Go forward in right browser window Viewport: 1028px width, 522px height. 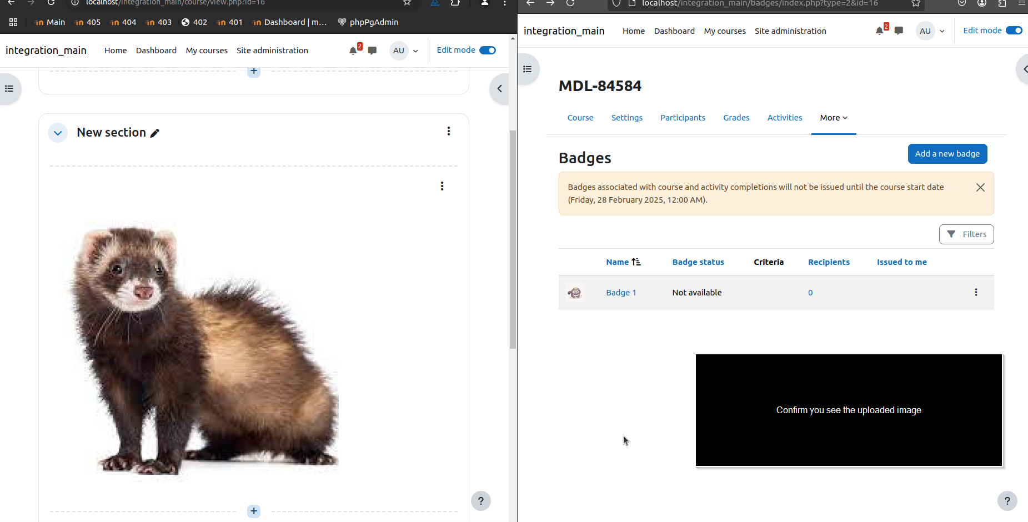click(x=550, y=3)
